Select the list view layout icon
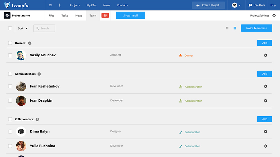This screenshot has height=157, width=280. pos(235,28)
